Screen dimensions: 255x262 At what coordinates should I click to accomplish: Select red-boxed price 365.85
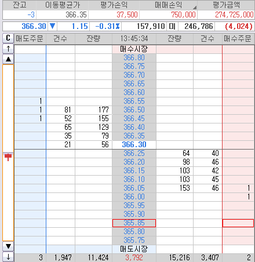pyautogui.click(x=134, y=223)
